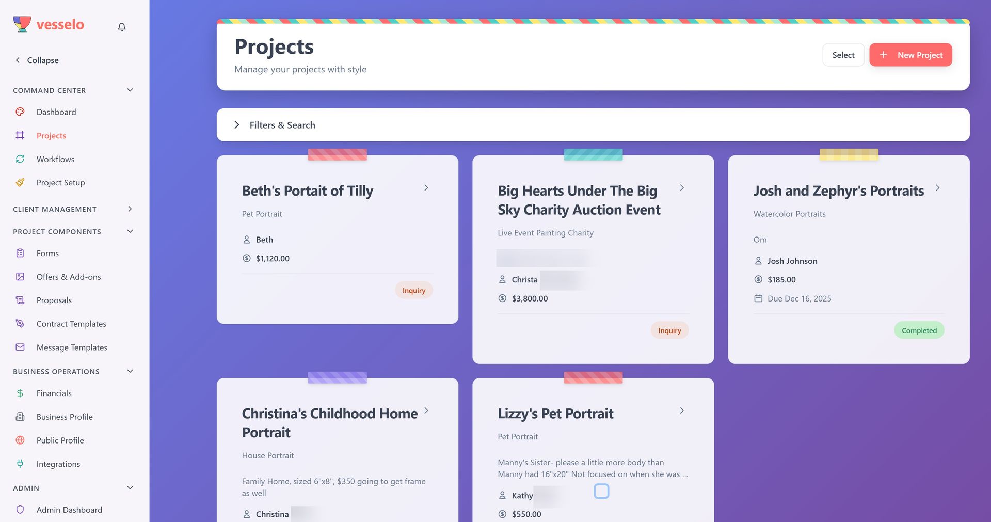Collapse the Command Center section
This screenshot has width=991, height=522.
tap(130, 90)
